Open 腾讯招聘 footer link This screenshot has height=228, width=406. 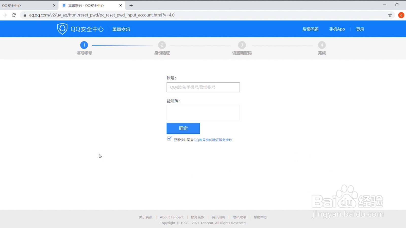click(218, 217)
